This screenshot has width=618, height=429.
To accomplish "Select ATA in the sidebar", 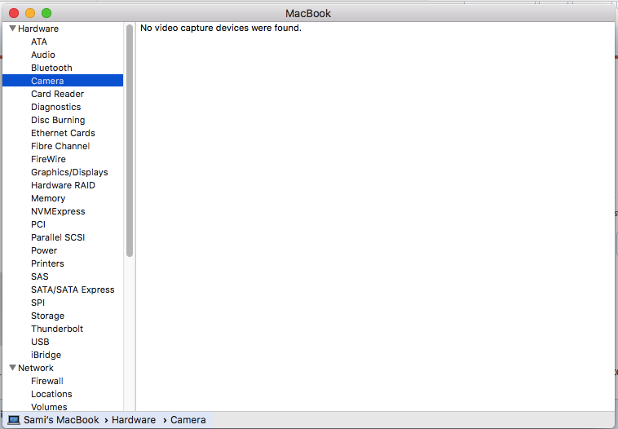I will coord(39,42).
